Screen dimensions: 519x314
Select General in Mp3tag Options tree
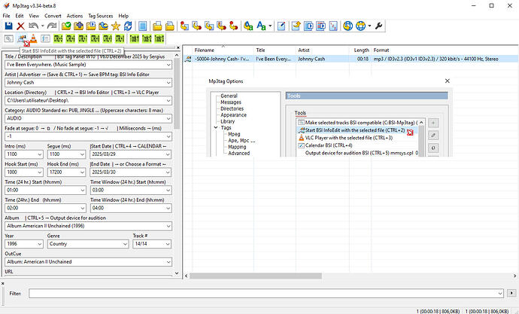point(229,96)
